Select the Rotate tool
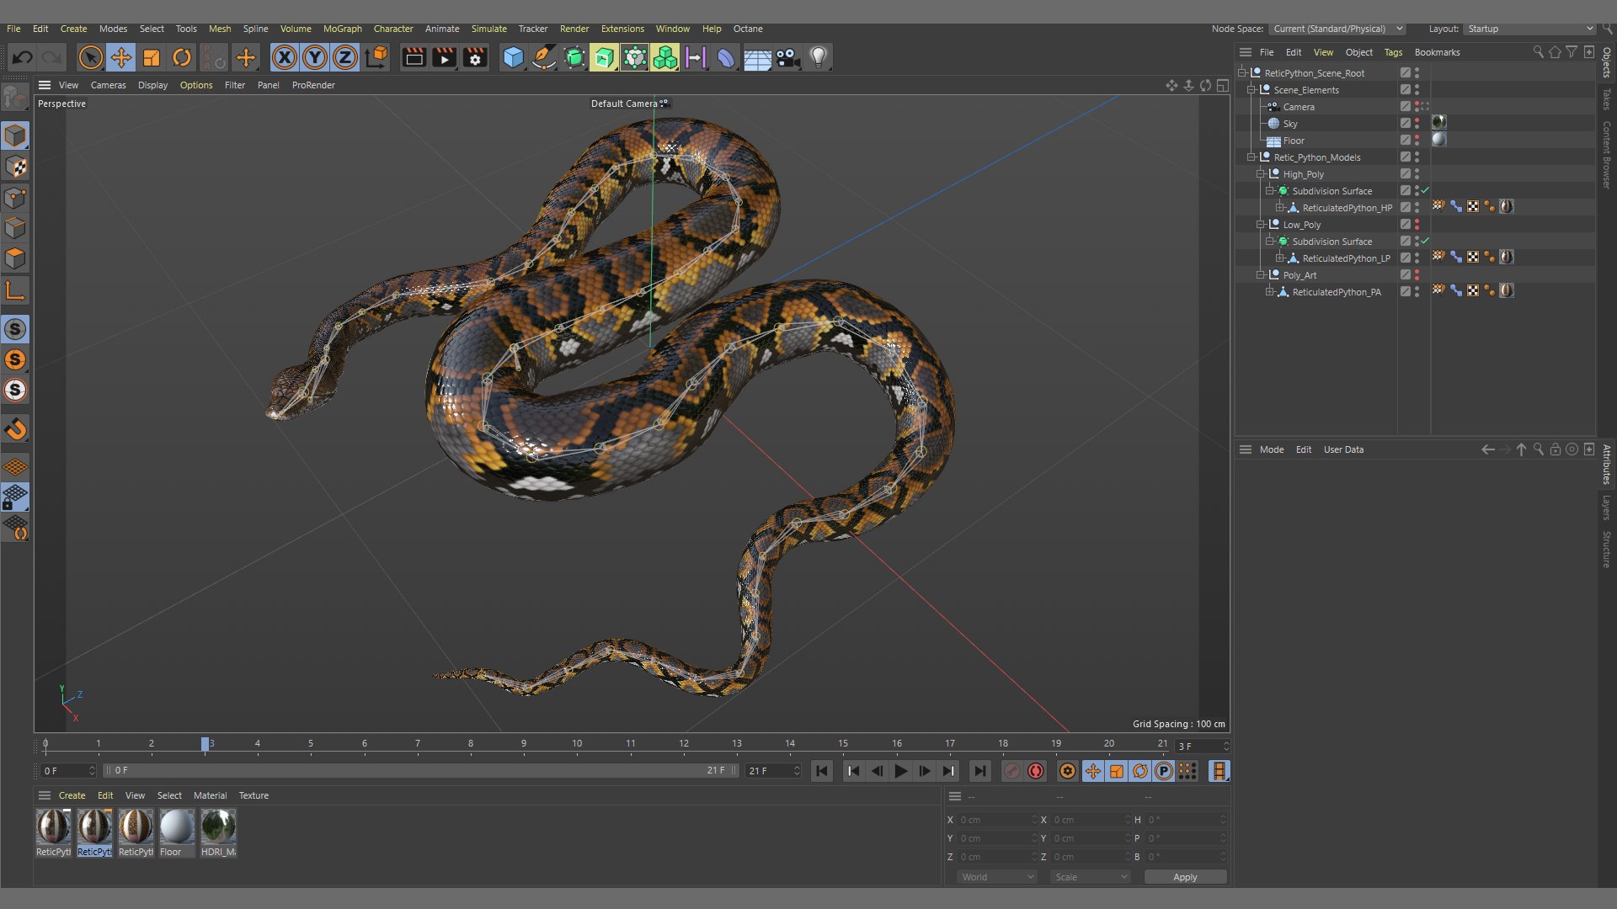The image size is (1617, 909). (x=182, y=57)
